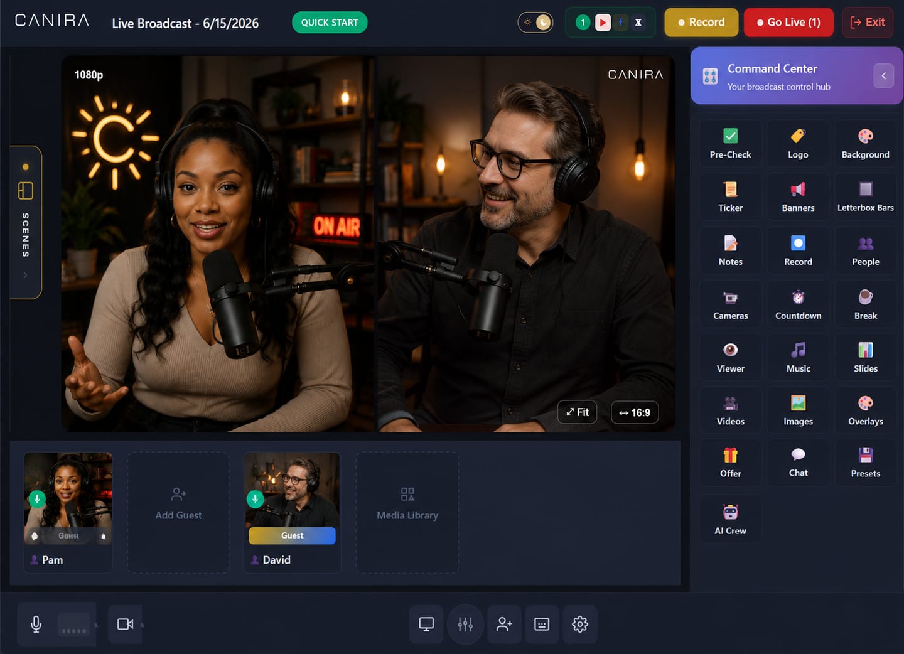Open the Slides tool
The width and height of the screenshot is (904, 654).
coord(865,358)
